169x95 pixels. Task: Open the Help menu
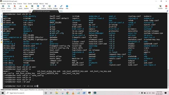pyautogui.click(x=46, y=4)
